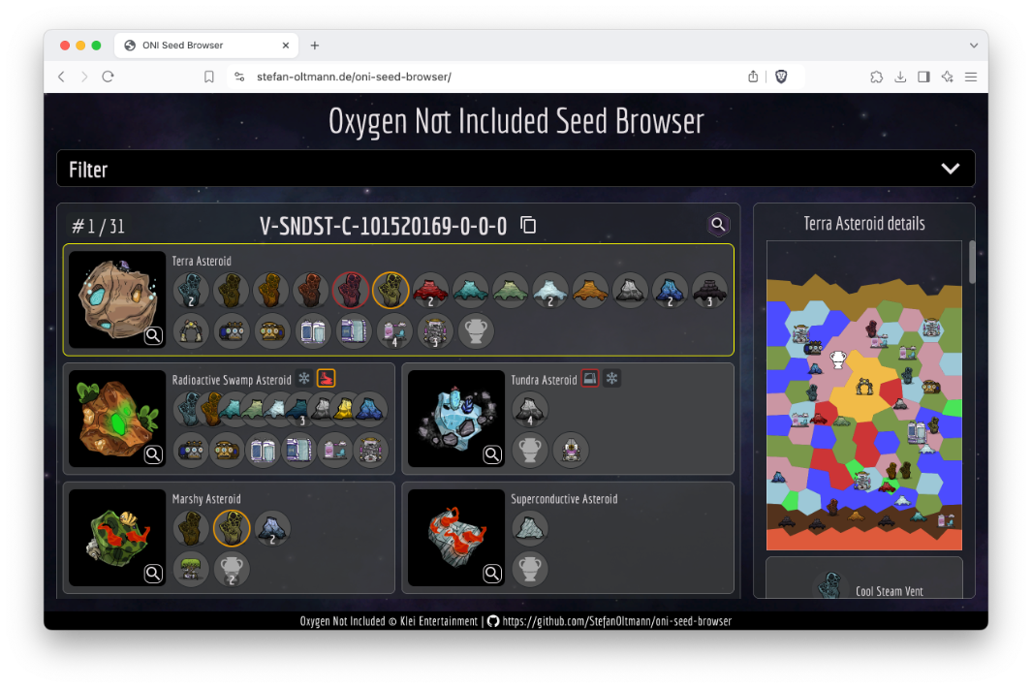Select the orange-ringed vent on Terra Asteroid
Image resolution: width=1032 pixels, height=688 pixels.
[x=391, y=291]
